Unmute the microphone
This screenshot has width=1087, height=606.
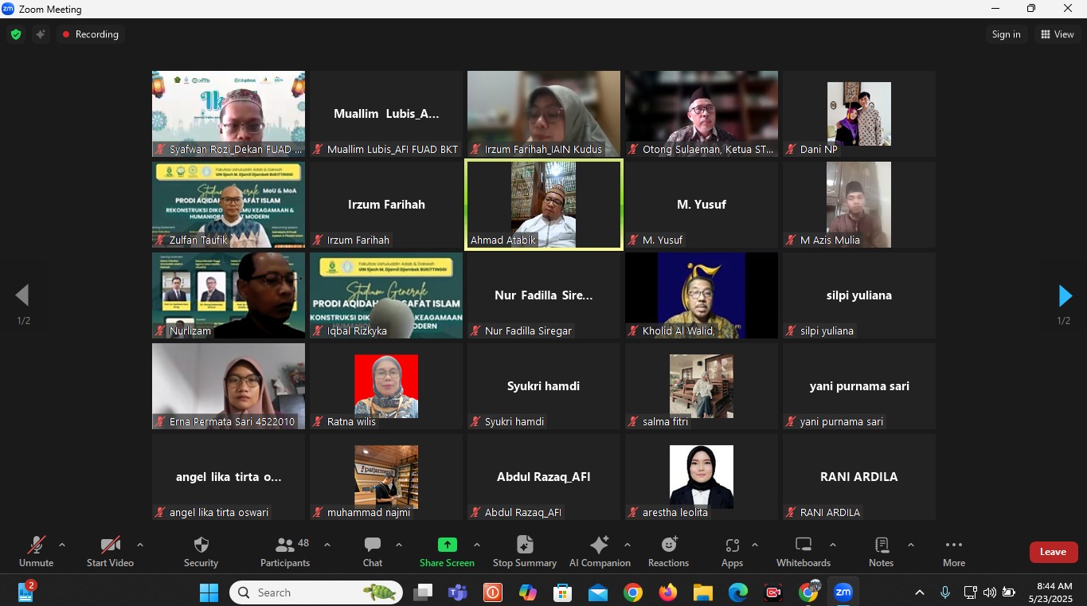pos(37,551)
